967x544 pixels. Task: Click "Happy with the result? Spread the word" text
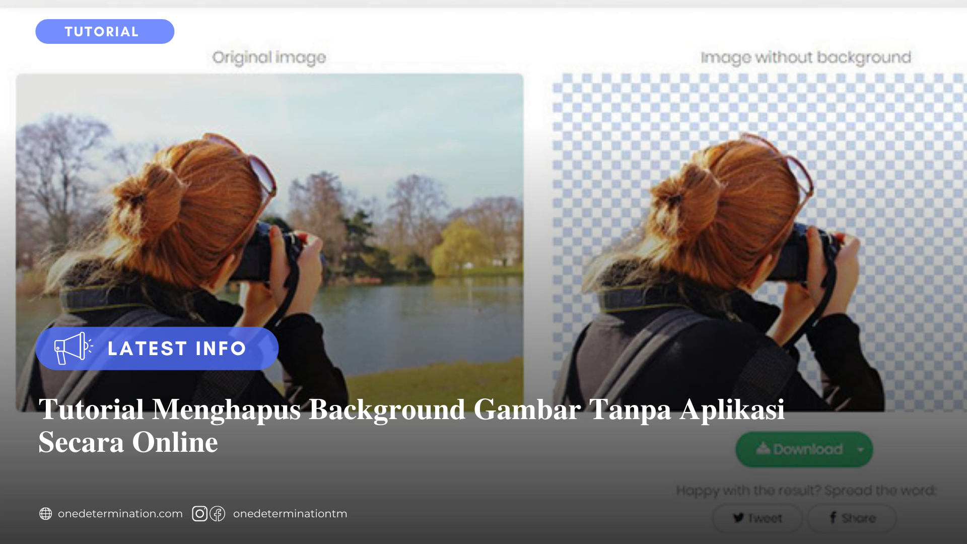[806, 490]
